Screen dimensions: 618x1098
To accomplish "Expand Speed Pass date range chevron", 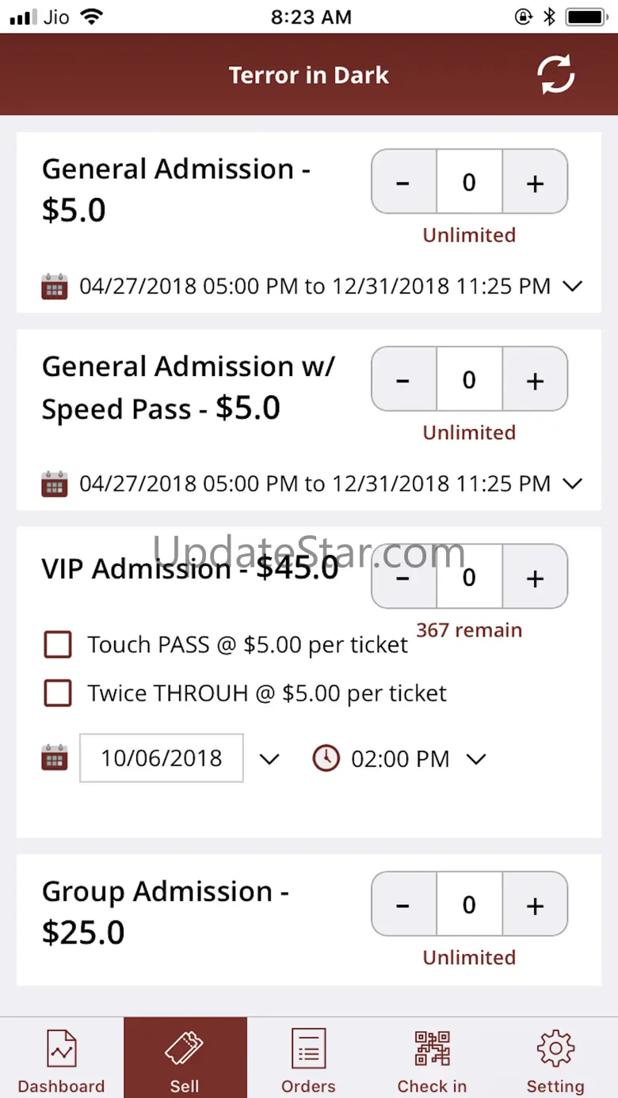I will point(572,483).
